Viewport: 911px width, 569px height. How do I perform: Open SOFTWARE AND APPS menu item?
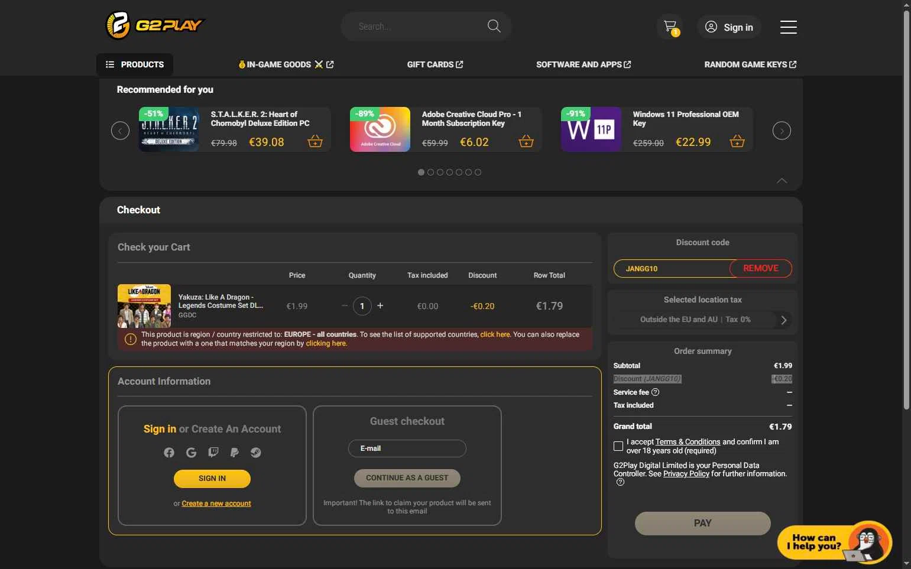(x=583, y=64)
